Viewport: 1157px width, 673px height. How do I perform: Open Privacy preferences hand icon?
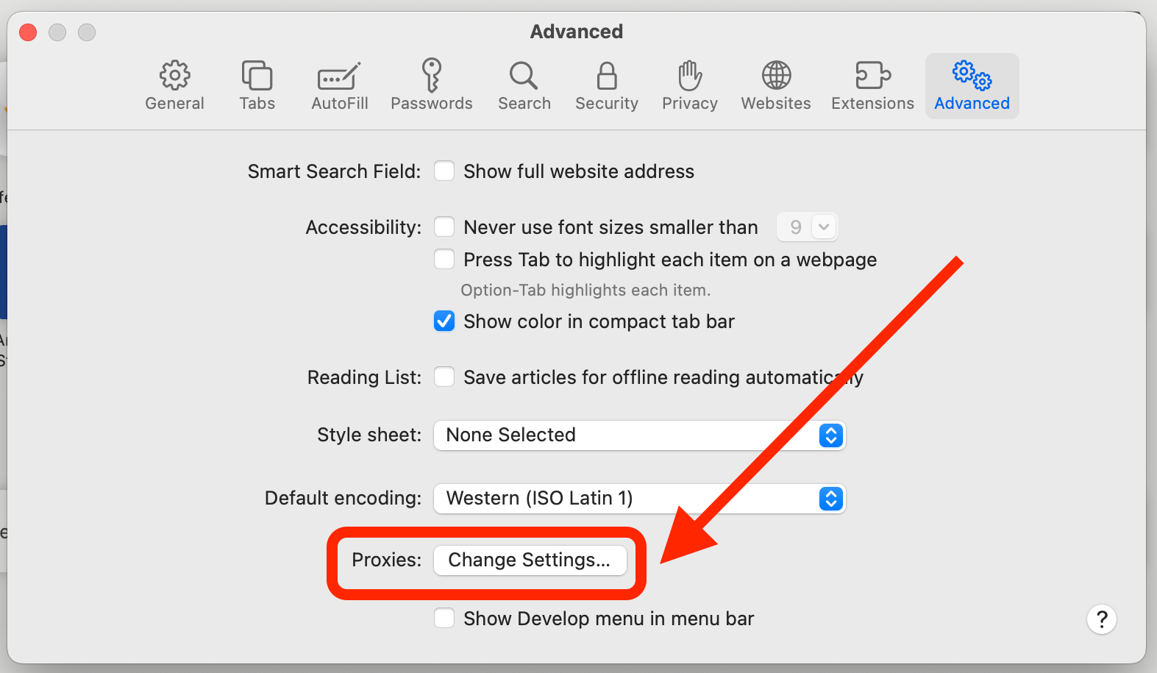(x=690, y=75)
